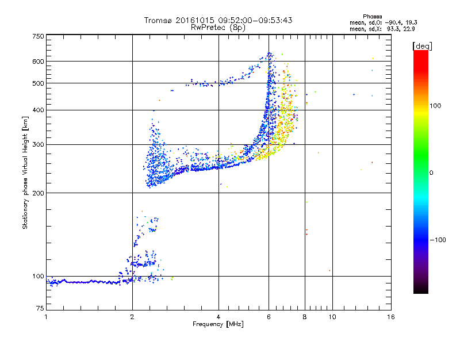Screen dimensions: 460x345
Task: Click the x-axis tick label '16'
Action: [391, 317]
